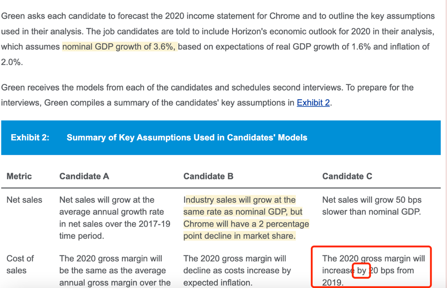Open the Exhibit 2 hyperlink
The height and width of the screenshot is (288, 447).
[x=313, y=103]
